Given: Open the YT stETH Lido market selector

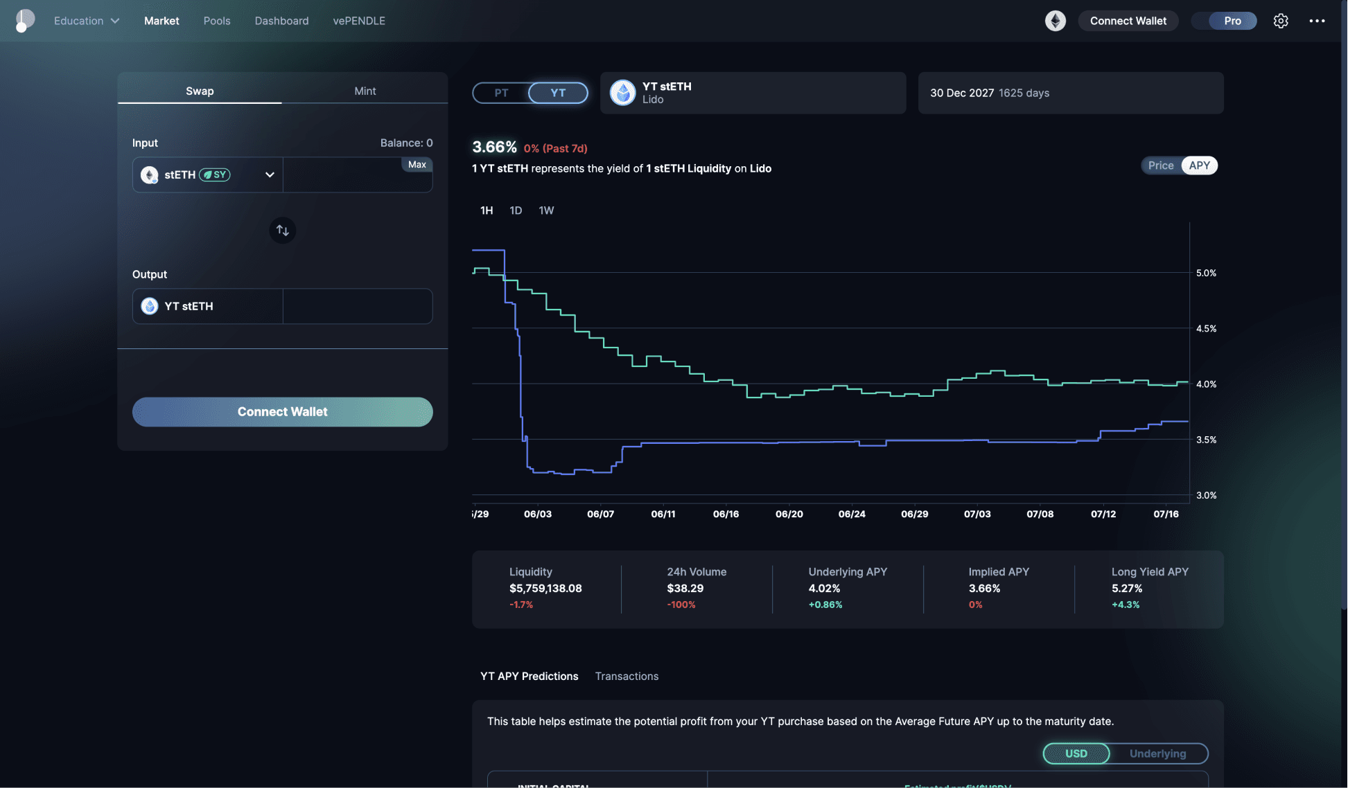Looking at the screenshot, I should tap(753, 93).
